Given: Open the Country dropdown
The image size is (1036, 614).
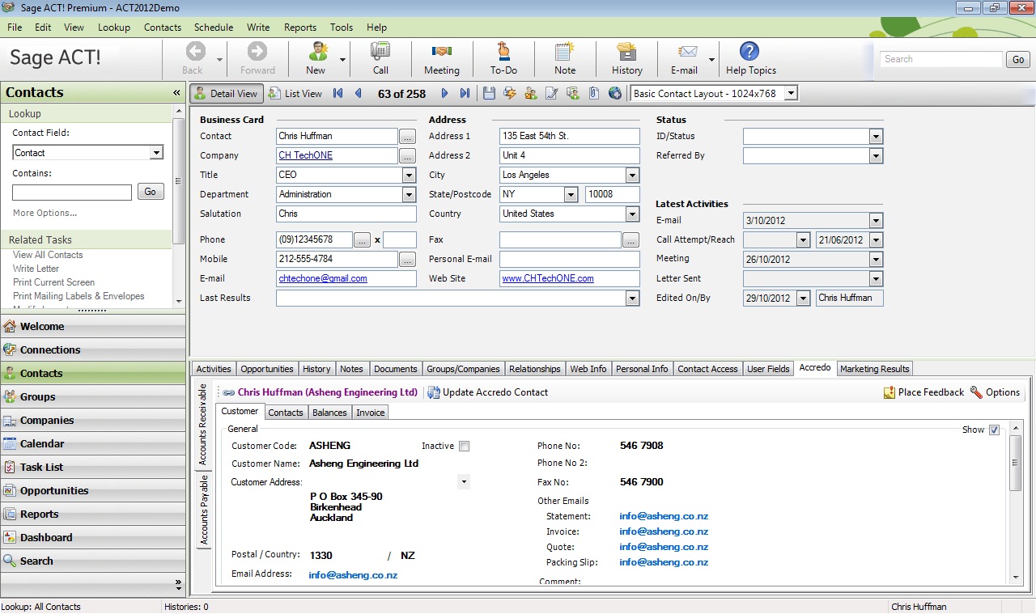Looking at the screenshot, I should [632, 214].
